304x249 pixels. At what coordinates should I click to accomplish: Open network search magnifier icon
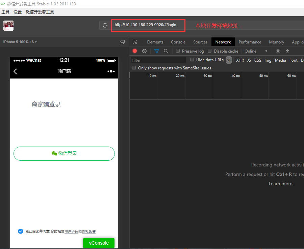tap(166, 51)
